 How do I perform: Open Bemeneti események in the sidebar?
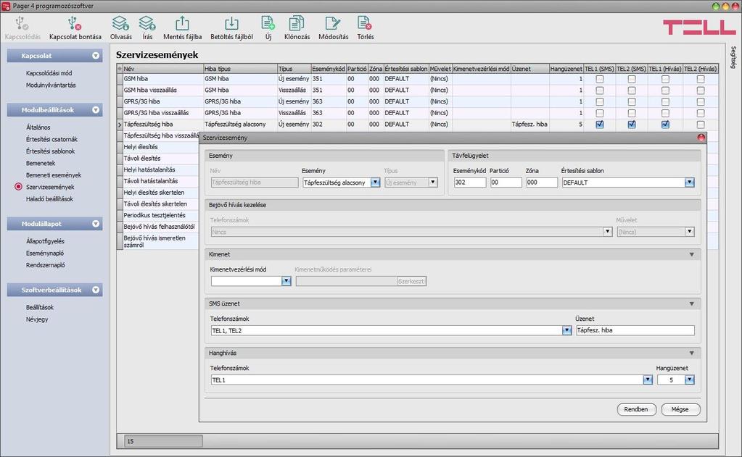point(54,175)
